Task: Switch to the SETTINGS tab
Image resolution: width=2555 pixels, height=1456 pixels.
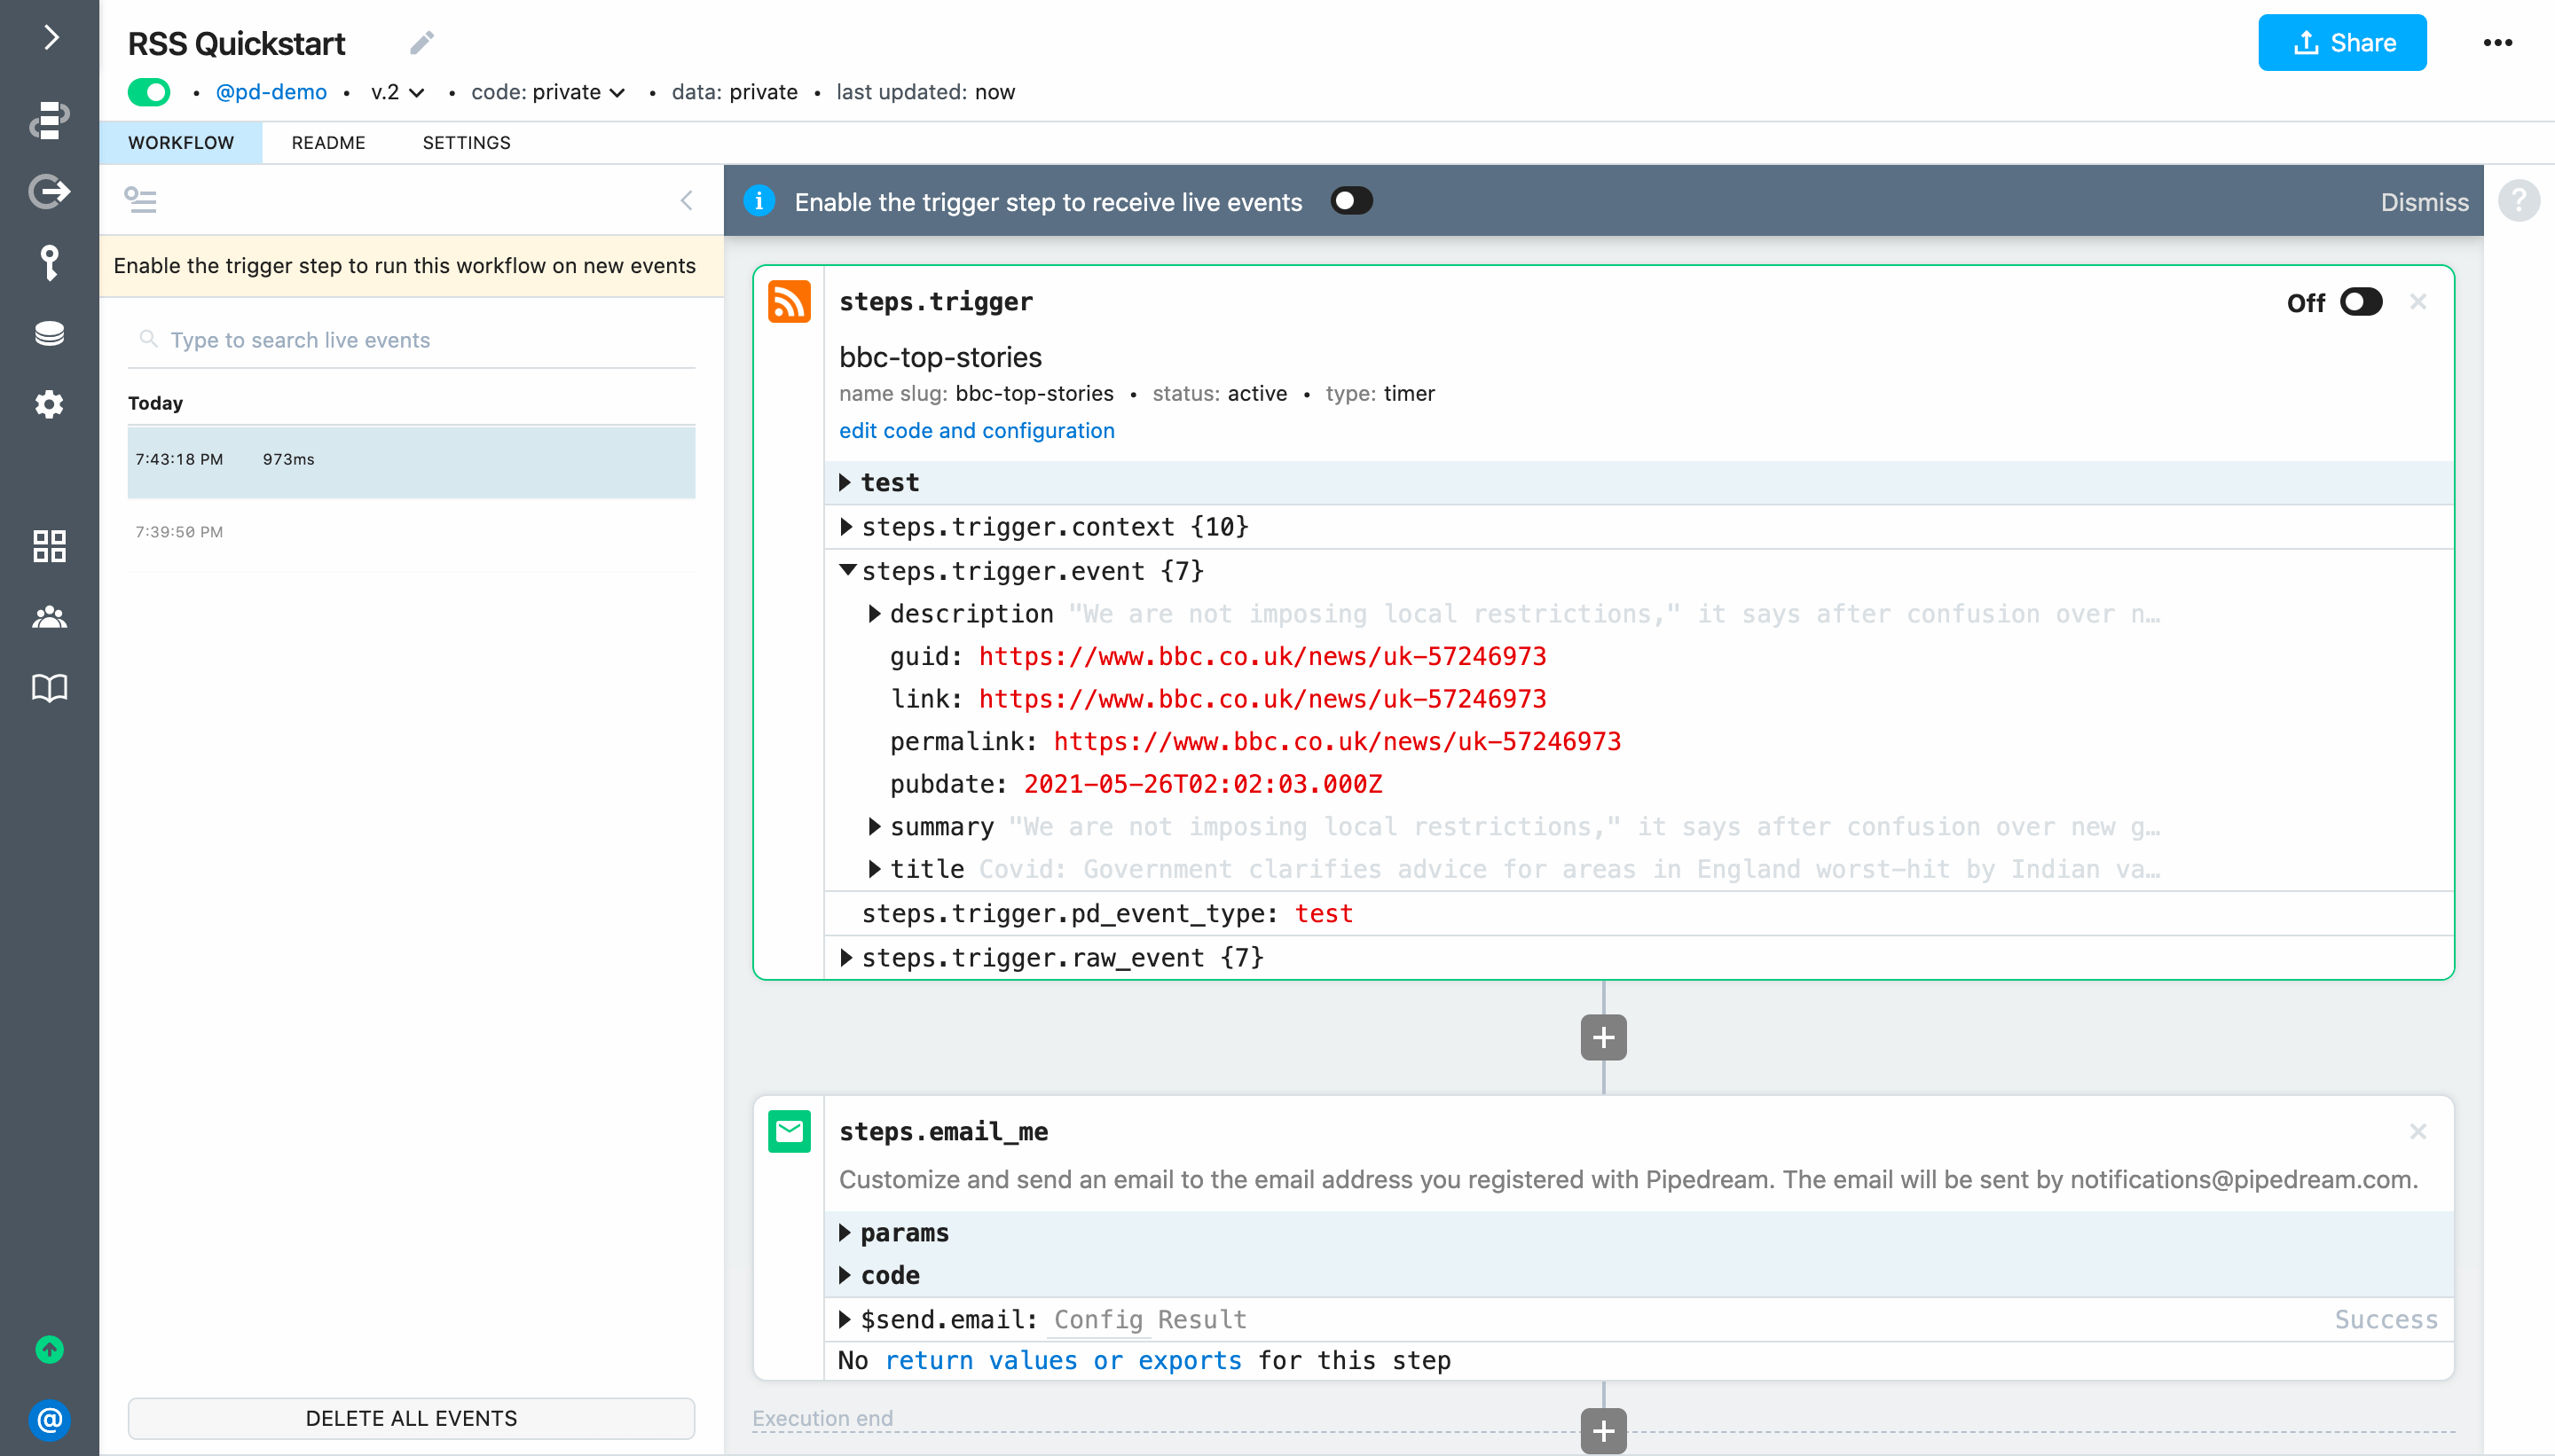Action: pyautogui.click(x=466, y=143)
